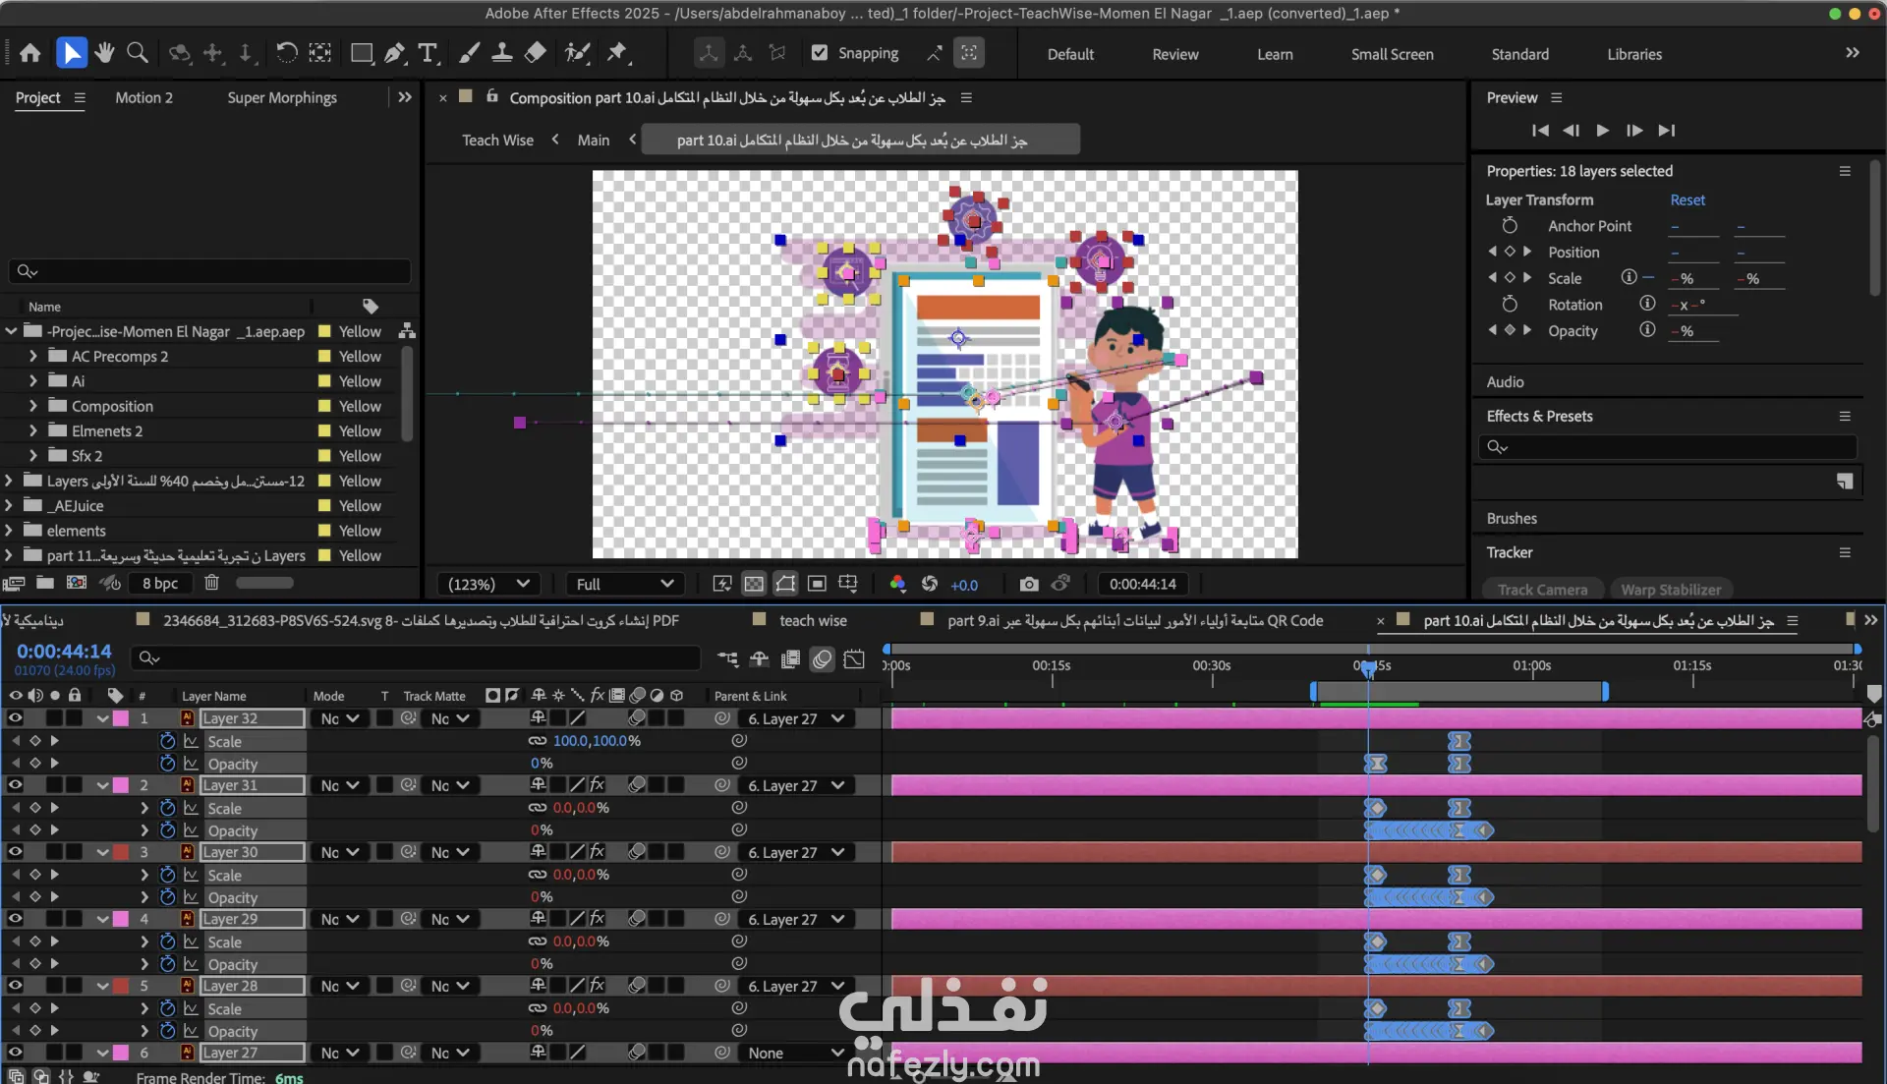This screenshot has height=1084, width=1887.
Task: Select the Type tool
Action: click(428, 53)
